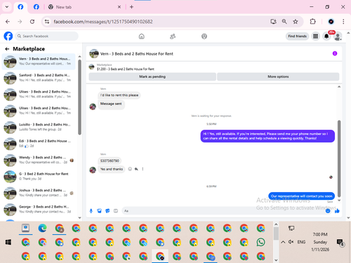Open the G · 3 Bed 2 Bath House conversation
Image resolution: width=351 pixels, height=263 pixels.
pyautogui.click(x=39, y=177)
